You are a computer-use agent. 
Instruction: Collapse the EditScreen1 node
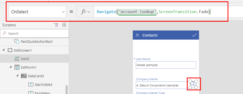click(3, 50)
